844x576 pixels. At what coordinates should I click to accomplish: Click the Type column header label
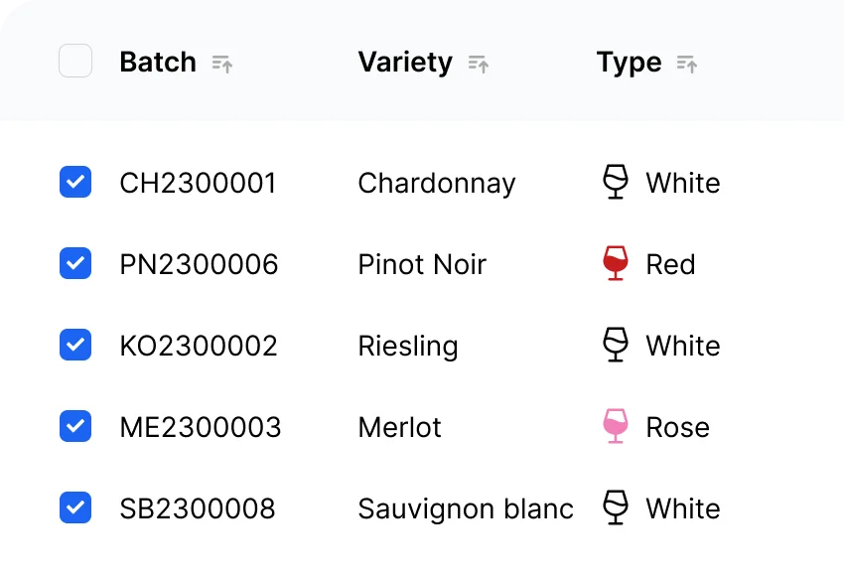coord(629,62)
